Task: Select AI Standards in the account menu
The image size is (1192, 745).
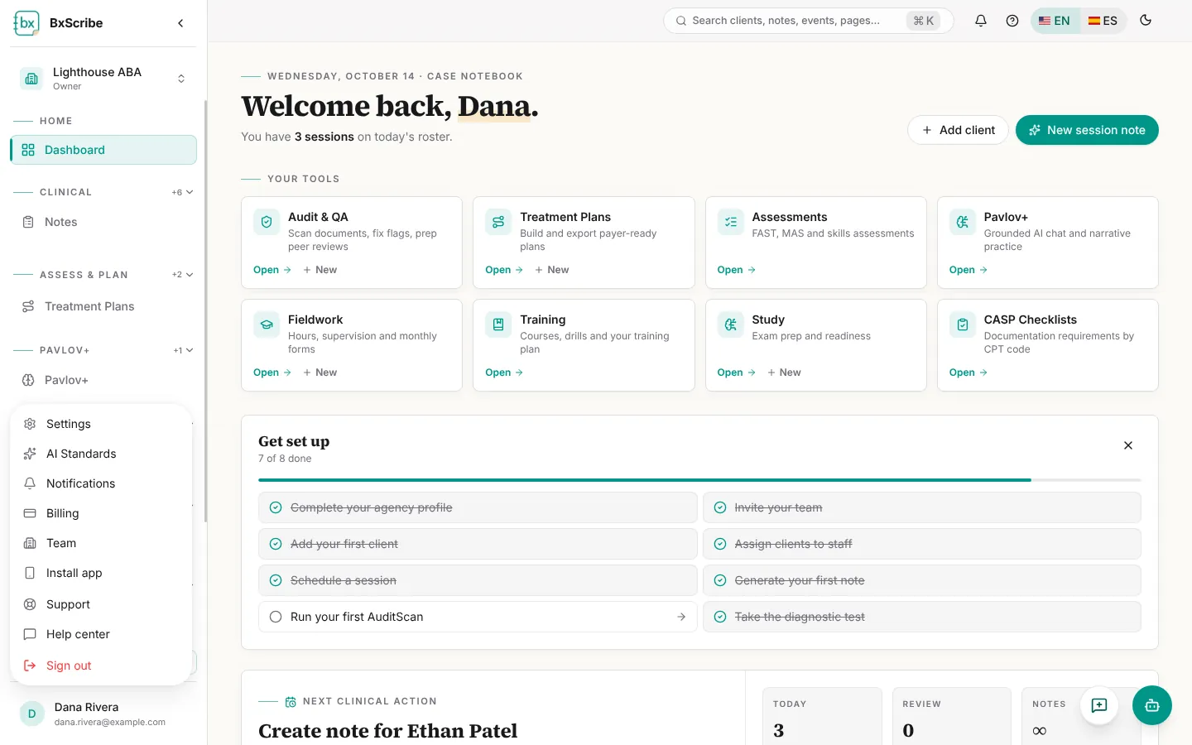Action: tap(101, 454)
